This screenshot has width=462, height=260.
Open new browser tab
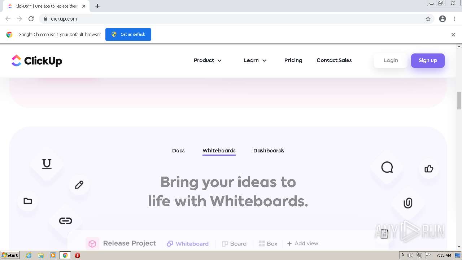click(x=97, y=6)
